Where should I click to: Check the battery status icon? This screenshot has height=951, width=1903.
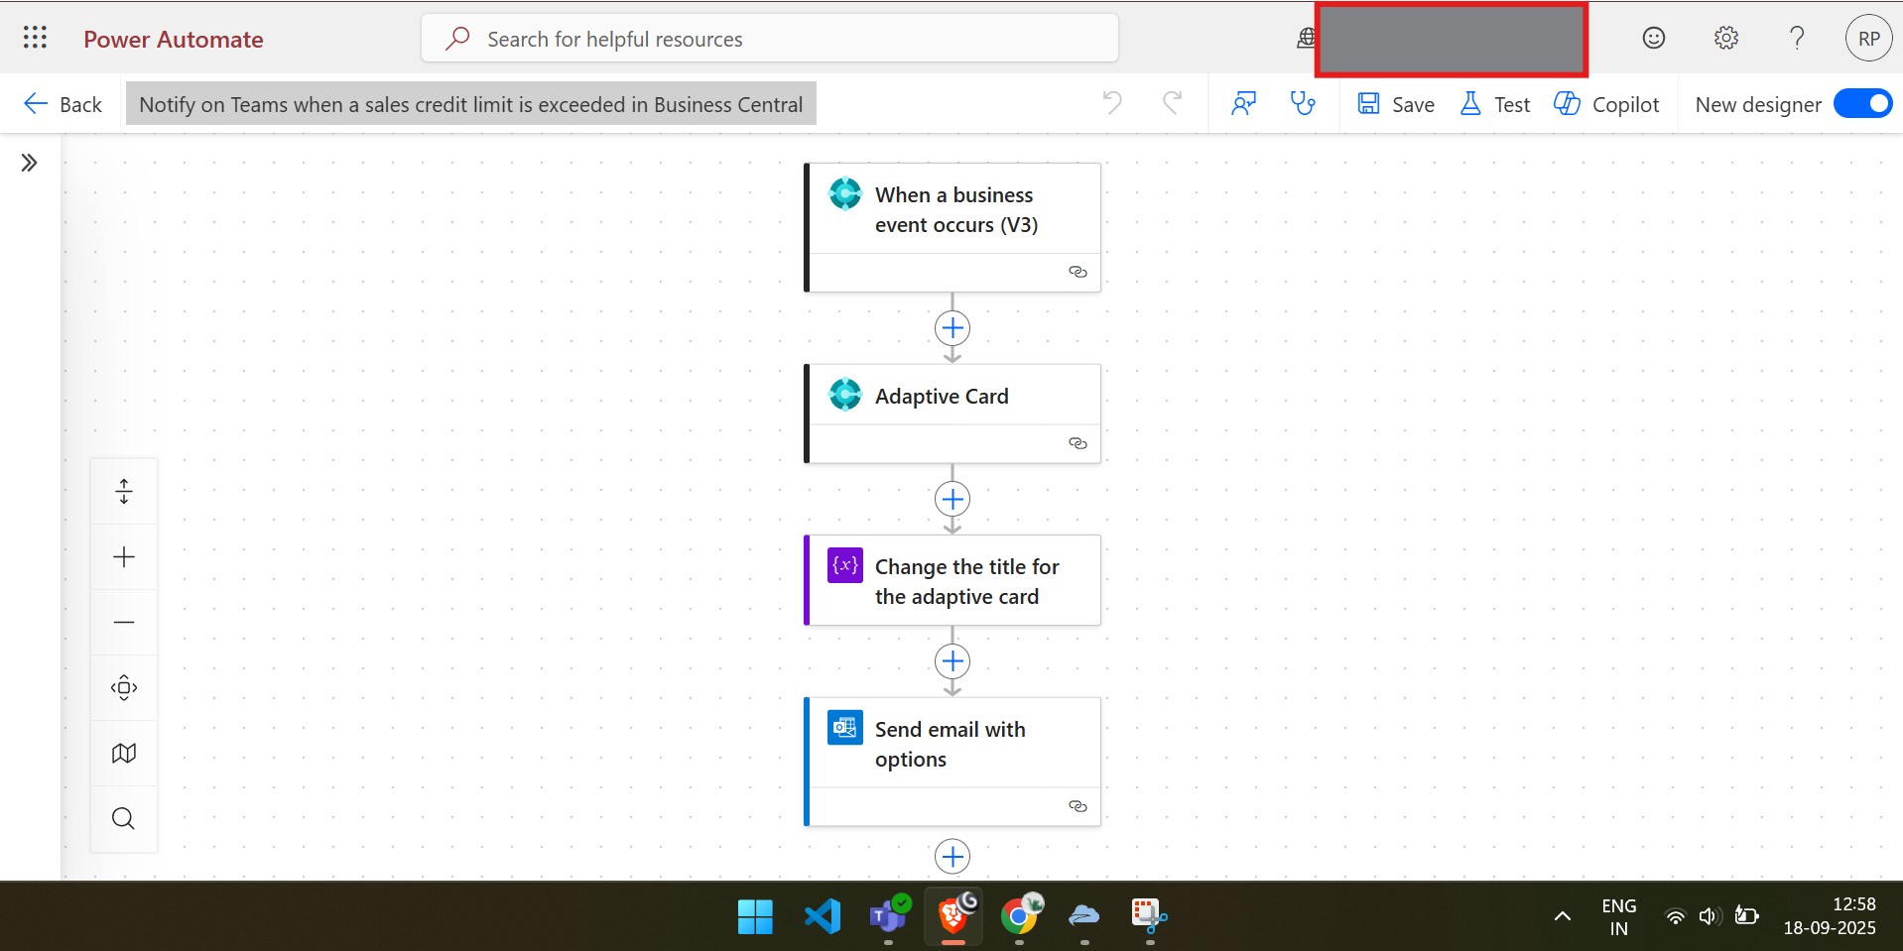(1746, 916)
